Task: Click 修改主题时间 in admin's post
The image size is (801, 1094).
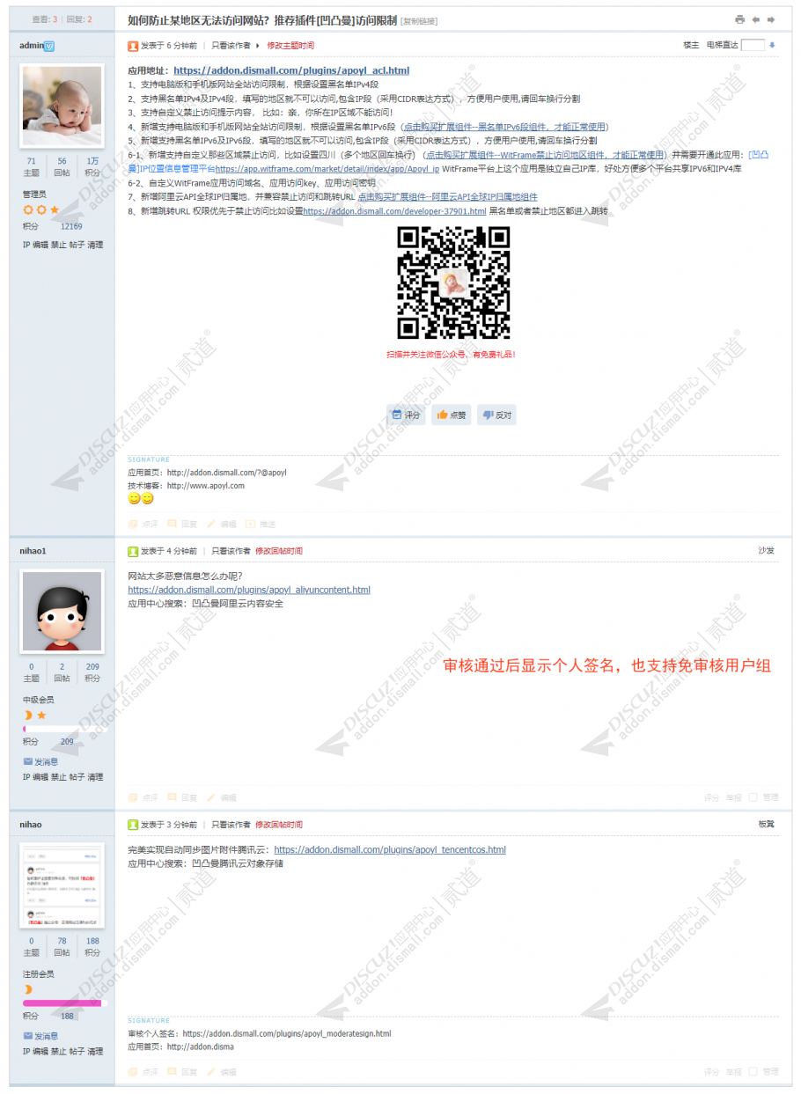Action: (290, 45)
